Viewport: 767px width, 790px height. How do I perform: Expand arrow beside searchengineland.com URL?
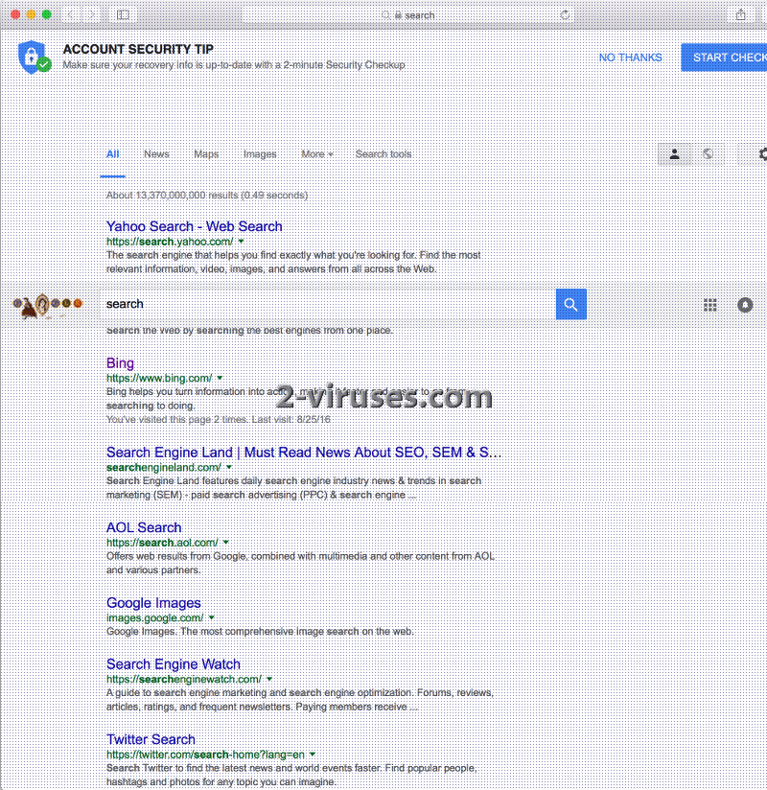tap(229, 467)
